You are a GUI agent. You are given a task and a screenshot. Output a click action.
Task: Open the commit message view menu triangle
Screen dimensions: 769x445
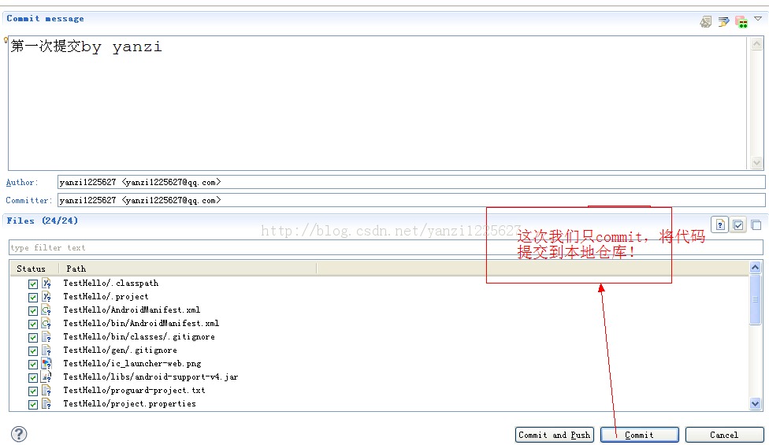click(758, 19)
